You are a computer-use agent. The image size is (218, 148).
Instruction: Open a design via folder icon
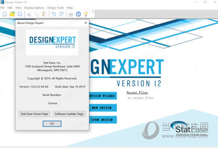pos(12,14)
